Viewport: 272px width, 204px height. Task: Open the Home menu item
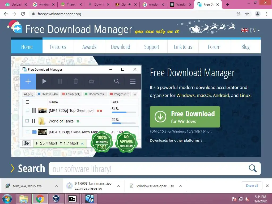27,47
